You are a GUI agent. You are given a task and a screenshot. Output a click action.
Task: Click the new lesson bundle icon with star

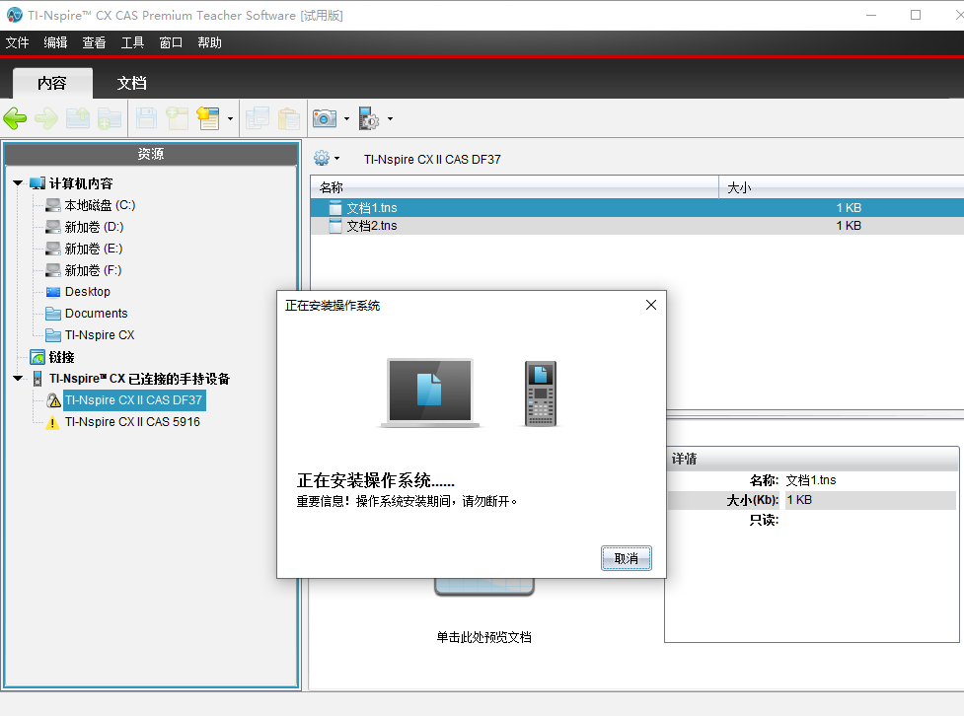point(208,118)
